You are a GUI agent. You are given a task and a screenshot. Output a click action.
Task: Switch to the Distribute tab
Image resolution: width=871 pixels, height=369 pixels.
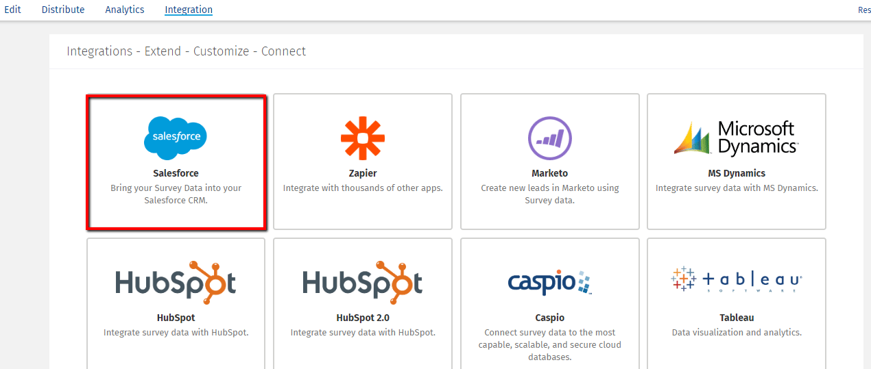click(63, 10)
